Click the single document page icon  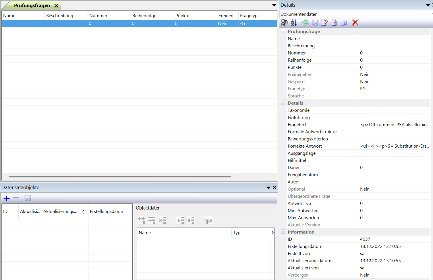tap(334, 23)
